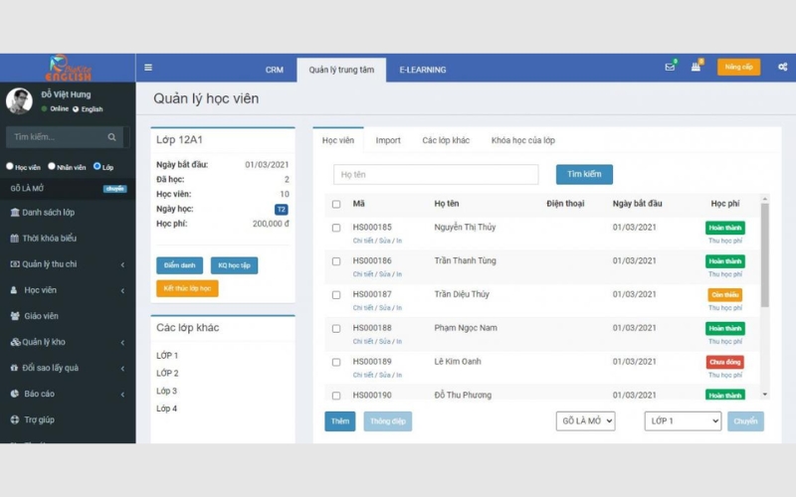Click the Điểm danh attendance button

(x=179, y=265)
